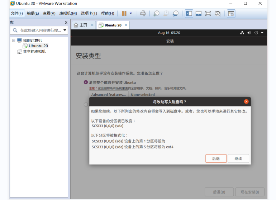Viewport: 276px width, 200px height.
Task: Minimize the VMware Workstation window
Action: coord(231,3)
